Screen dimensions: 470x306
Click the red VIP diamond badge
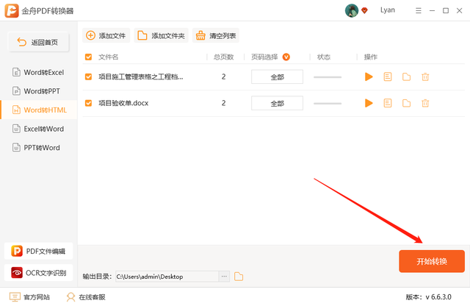364,11
